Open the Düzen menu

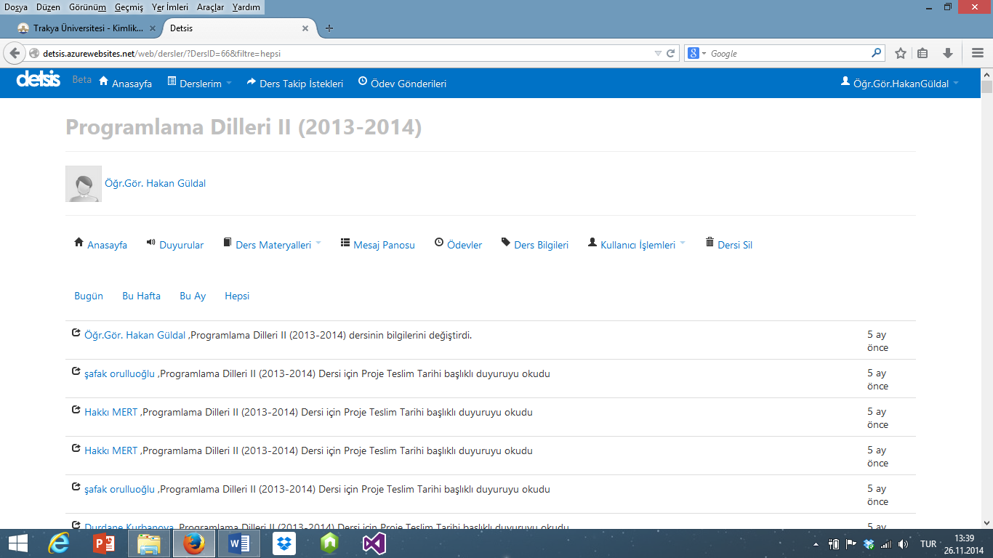(x=48, y=7)
